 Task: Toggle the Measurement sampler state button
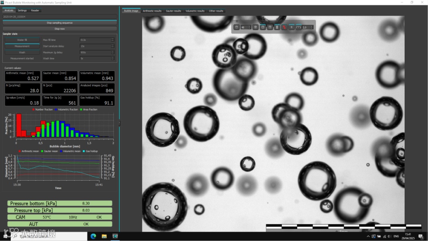22,46
